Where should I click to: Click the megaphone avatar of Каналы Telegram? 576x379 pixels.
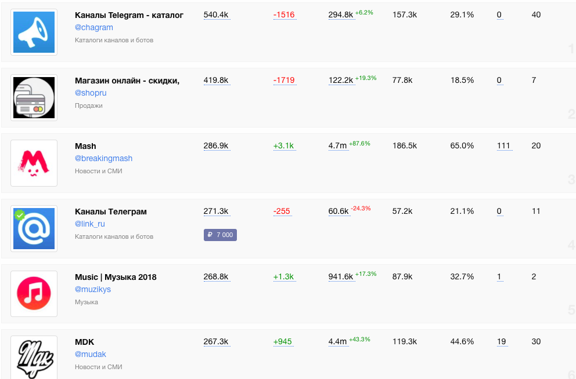(34, 32)
